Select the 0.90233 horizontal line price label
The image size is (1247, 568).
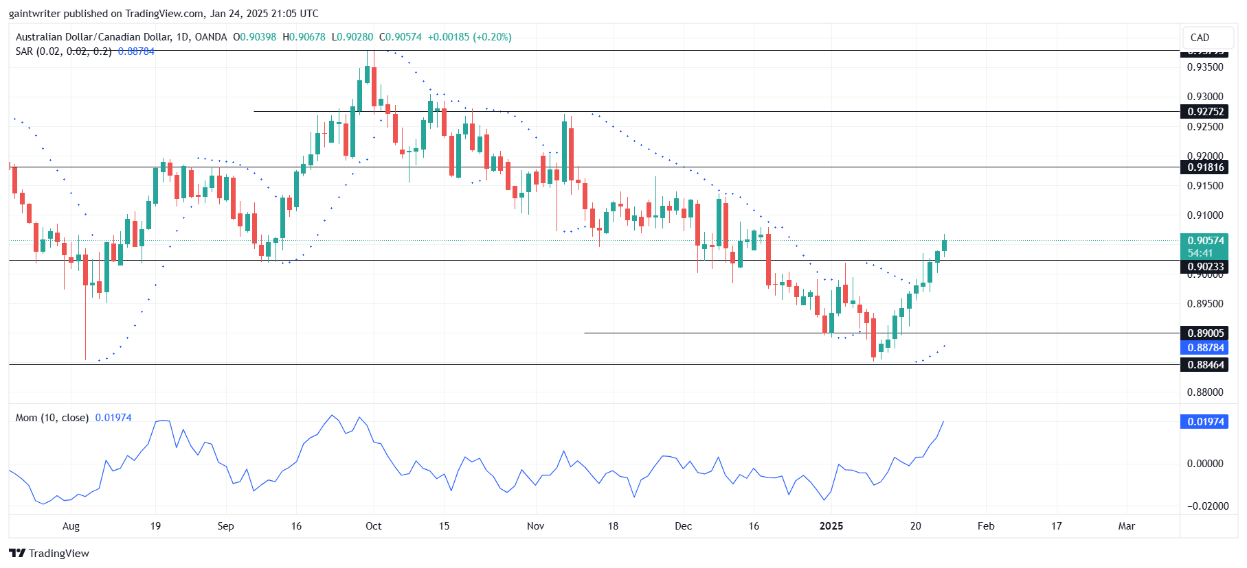pyautogui.click(x=1205, y=267)
